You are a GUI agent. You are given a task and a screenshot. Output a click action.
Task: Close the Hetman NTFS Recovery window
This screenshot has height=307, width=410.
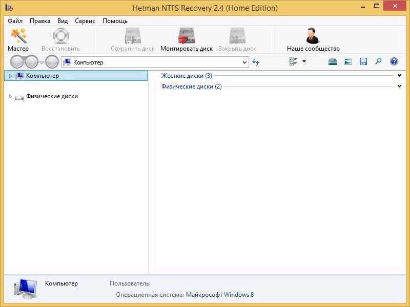[395, 6]
